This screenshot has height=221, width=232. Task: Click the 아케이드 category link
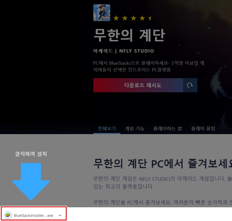pyautogui.click(x=103, y=51)
